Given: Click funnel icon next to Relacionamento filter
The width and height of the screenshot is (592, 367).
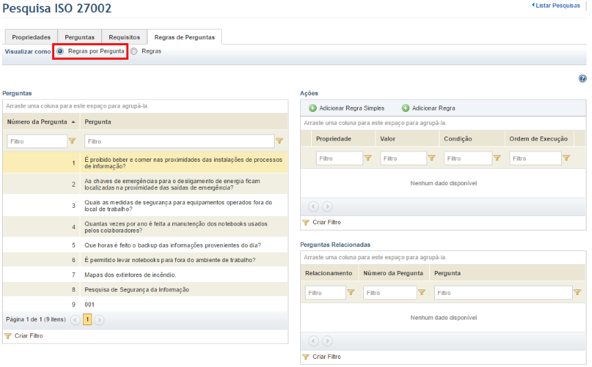Looking at the screenshot, I should (351, 292).
